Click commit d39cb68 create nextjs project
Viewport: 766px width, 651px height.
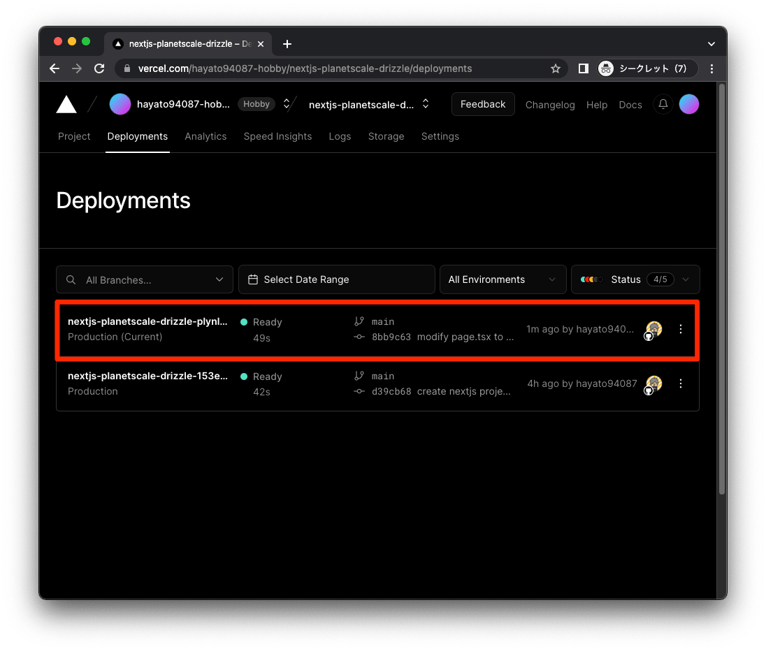(x=440, y=392)
